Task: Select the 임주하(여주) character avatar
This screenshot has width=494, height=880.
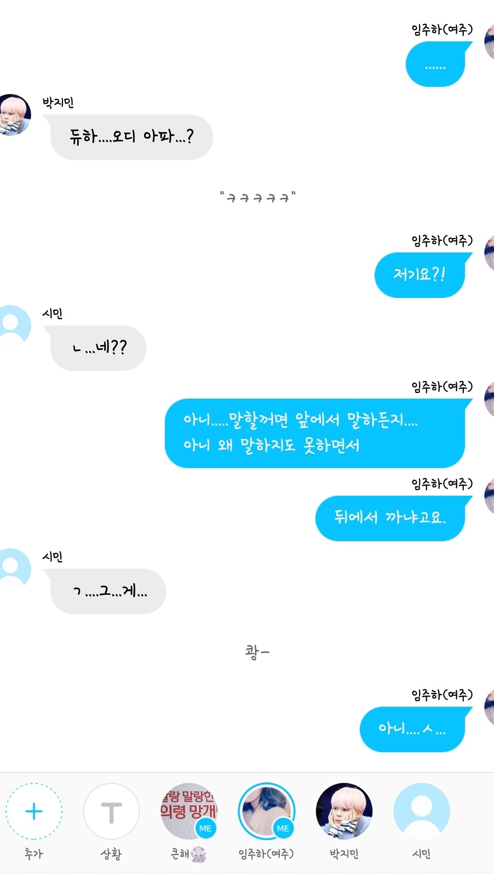Action: pos(266,811)
